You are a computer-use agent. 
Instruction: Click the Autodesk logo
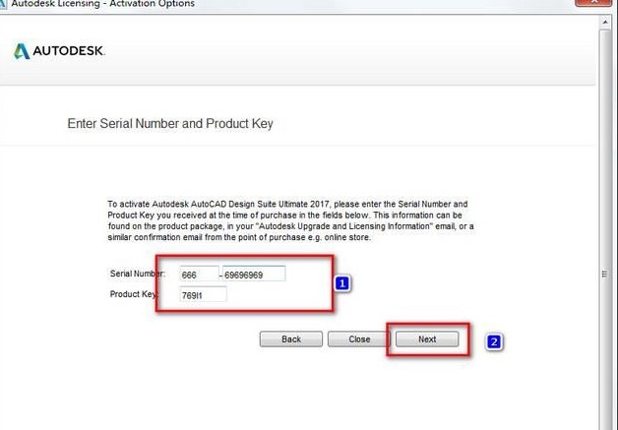pyautogui.click(x=59, y=51)
